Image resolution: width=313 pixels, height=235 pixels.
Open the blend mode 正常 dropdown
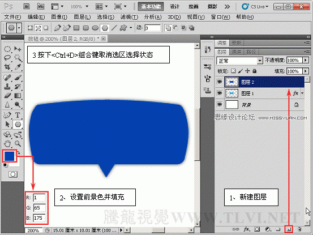pos(260,61)
